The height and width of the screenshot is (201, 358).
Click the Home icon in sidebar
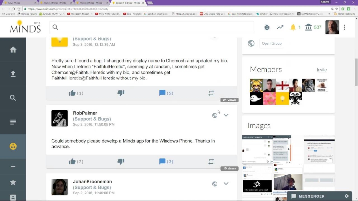click(x=13, y=50)
